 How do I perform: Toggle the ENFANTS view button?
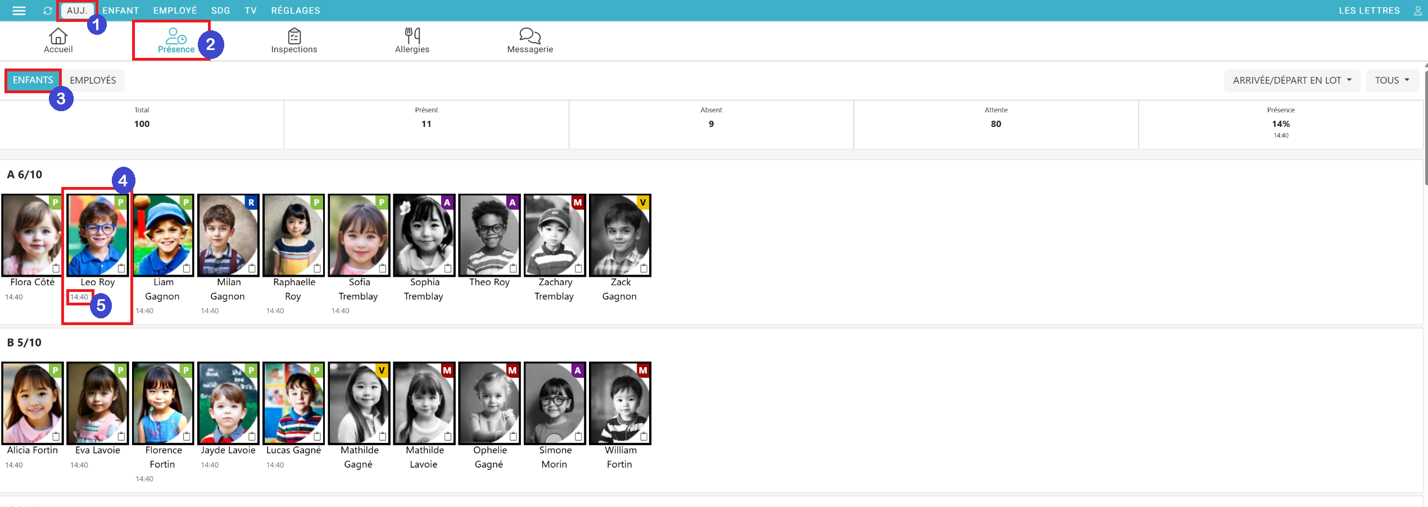33,80
